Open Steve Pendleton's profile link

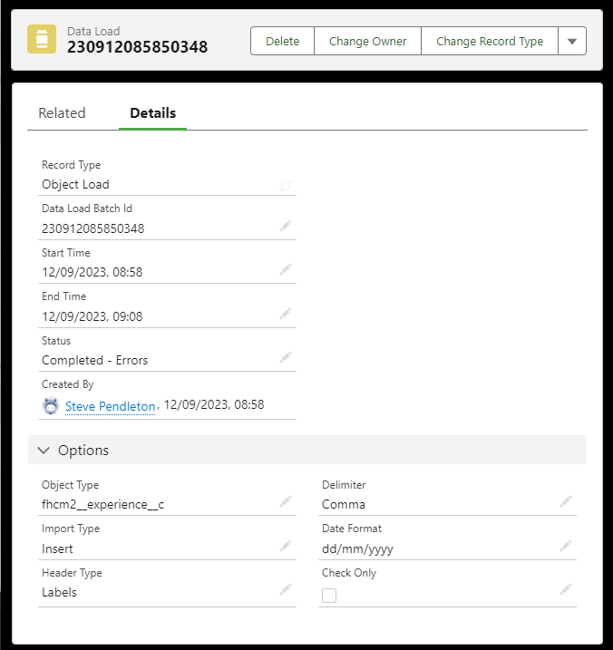[x=110, y=407]
